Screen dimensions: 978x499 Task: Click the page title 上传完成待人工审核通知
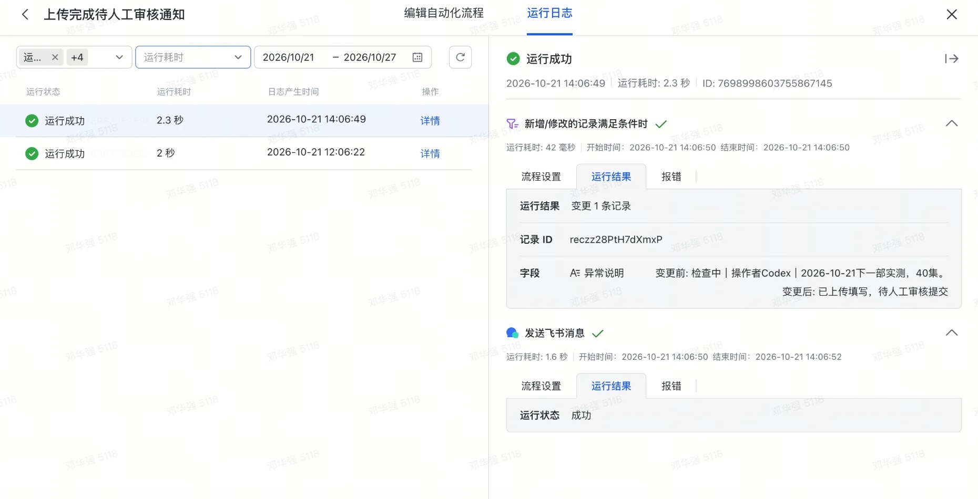click(x=114, y=15)
